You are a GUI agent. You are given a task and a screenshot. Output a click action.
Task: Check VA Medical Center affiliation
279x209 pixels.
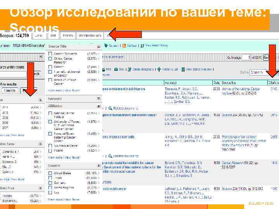pos(50,146)
